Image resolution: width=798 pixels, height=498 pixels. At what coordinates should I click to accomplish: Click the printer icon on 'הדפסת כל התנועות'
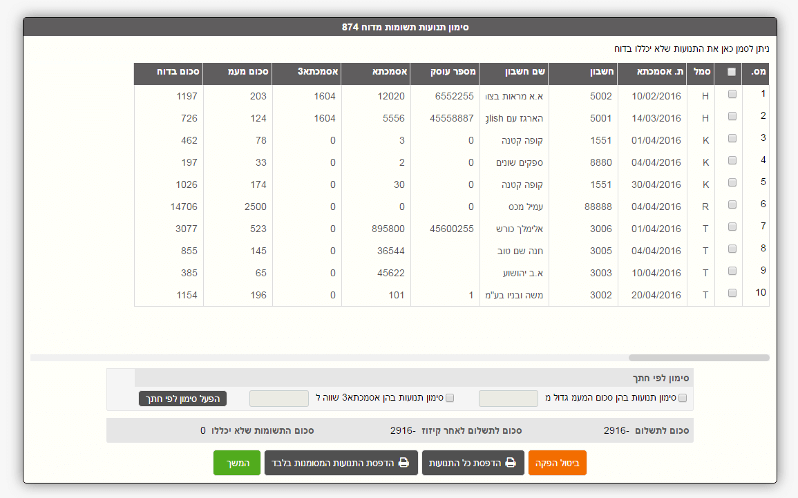(x=511, y=463)
